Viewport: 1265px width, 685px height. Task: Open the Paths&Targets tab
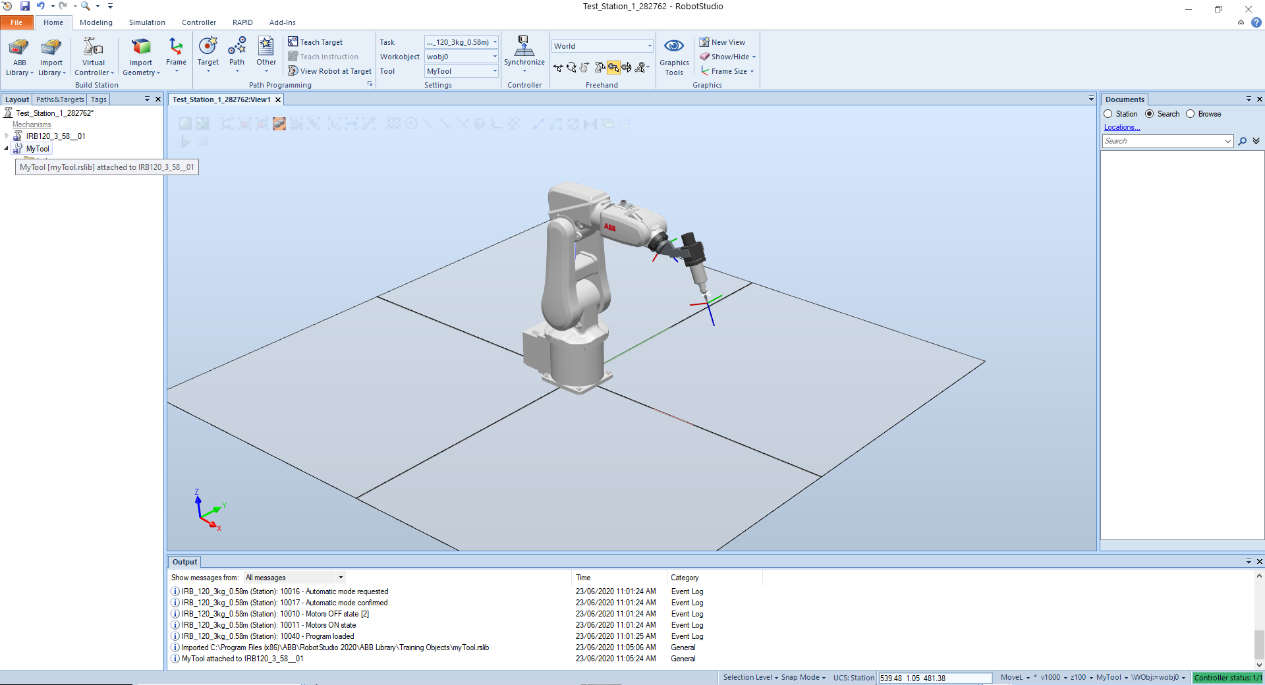click(x=60, y=99)
